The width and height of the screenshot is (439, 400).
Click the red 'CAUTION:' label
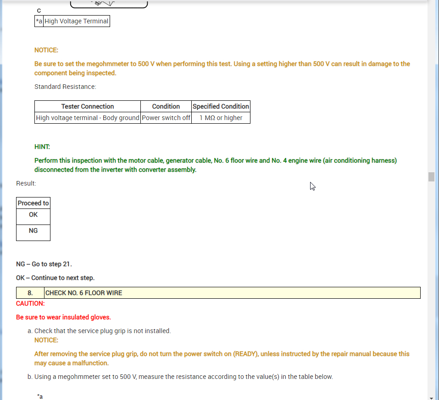coord(30,303)
